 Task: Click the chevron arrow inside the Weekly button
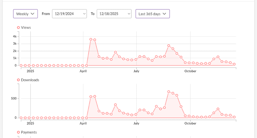tap(32, 14)
